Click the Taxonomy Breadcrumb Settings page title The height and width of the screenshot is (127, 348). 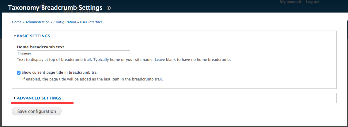(x=55, y=8)
